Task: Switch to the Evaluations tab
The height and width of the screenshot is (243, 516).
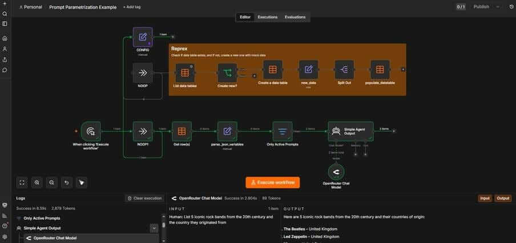Action: (295, 17)
